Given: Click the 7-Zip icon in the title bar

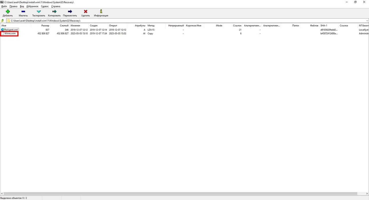Looking at the screenshot, I should 2,2.
